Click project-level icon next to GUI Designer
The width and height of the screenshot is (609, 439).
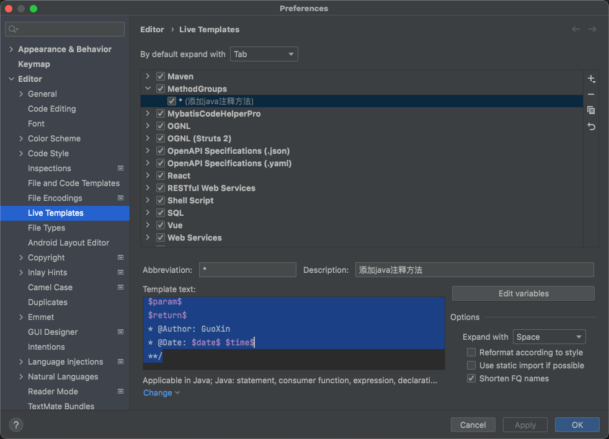tap(120, 332)
